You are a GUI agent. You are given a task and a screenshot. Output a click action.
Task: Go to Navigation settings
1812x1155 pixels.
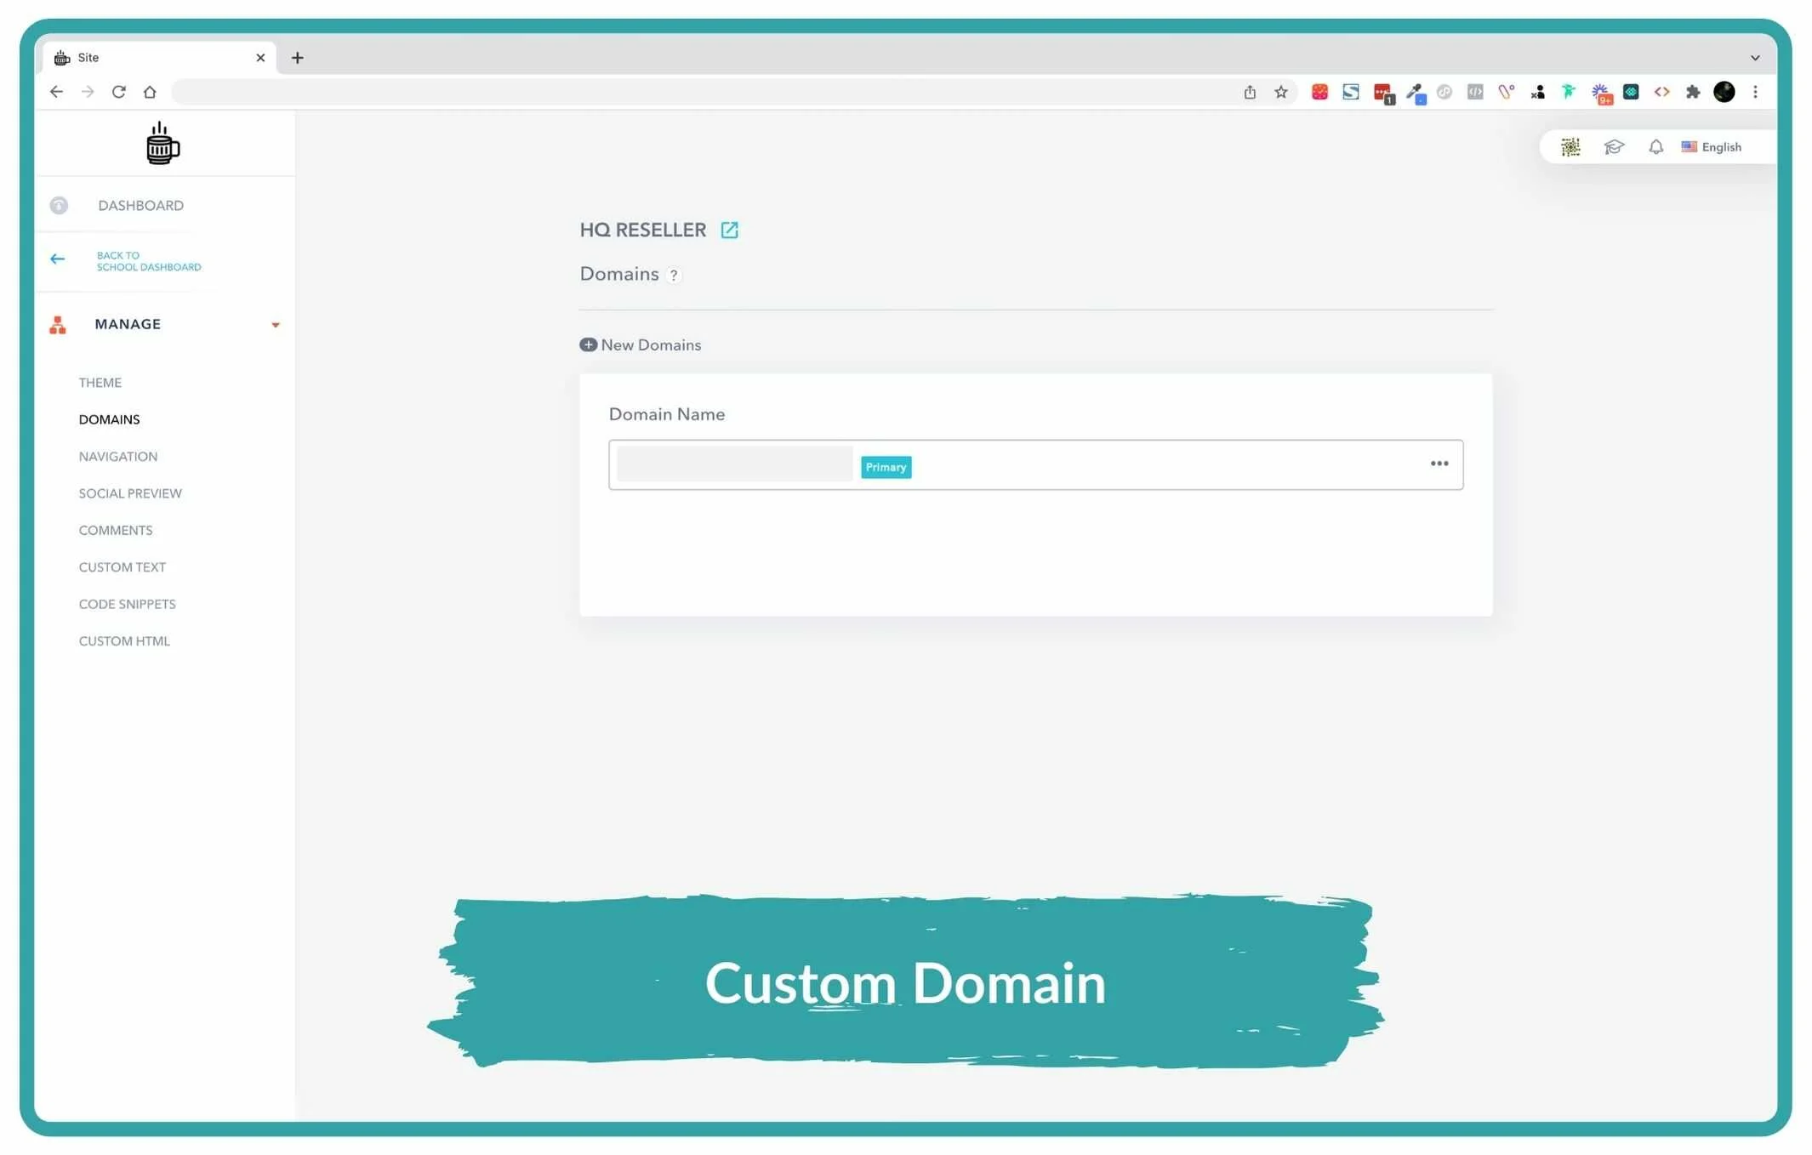pos(118,457)
